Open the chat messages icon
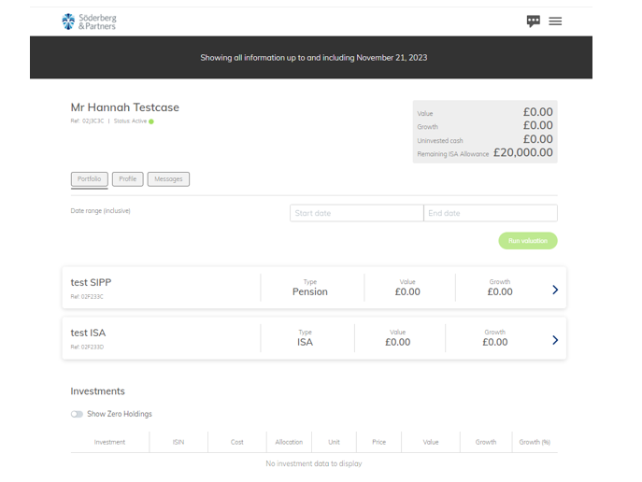Screen dimensions: 642x482 click(x=533, y=21)
